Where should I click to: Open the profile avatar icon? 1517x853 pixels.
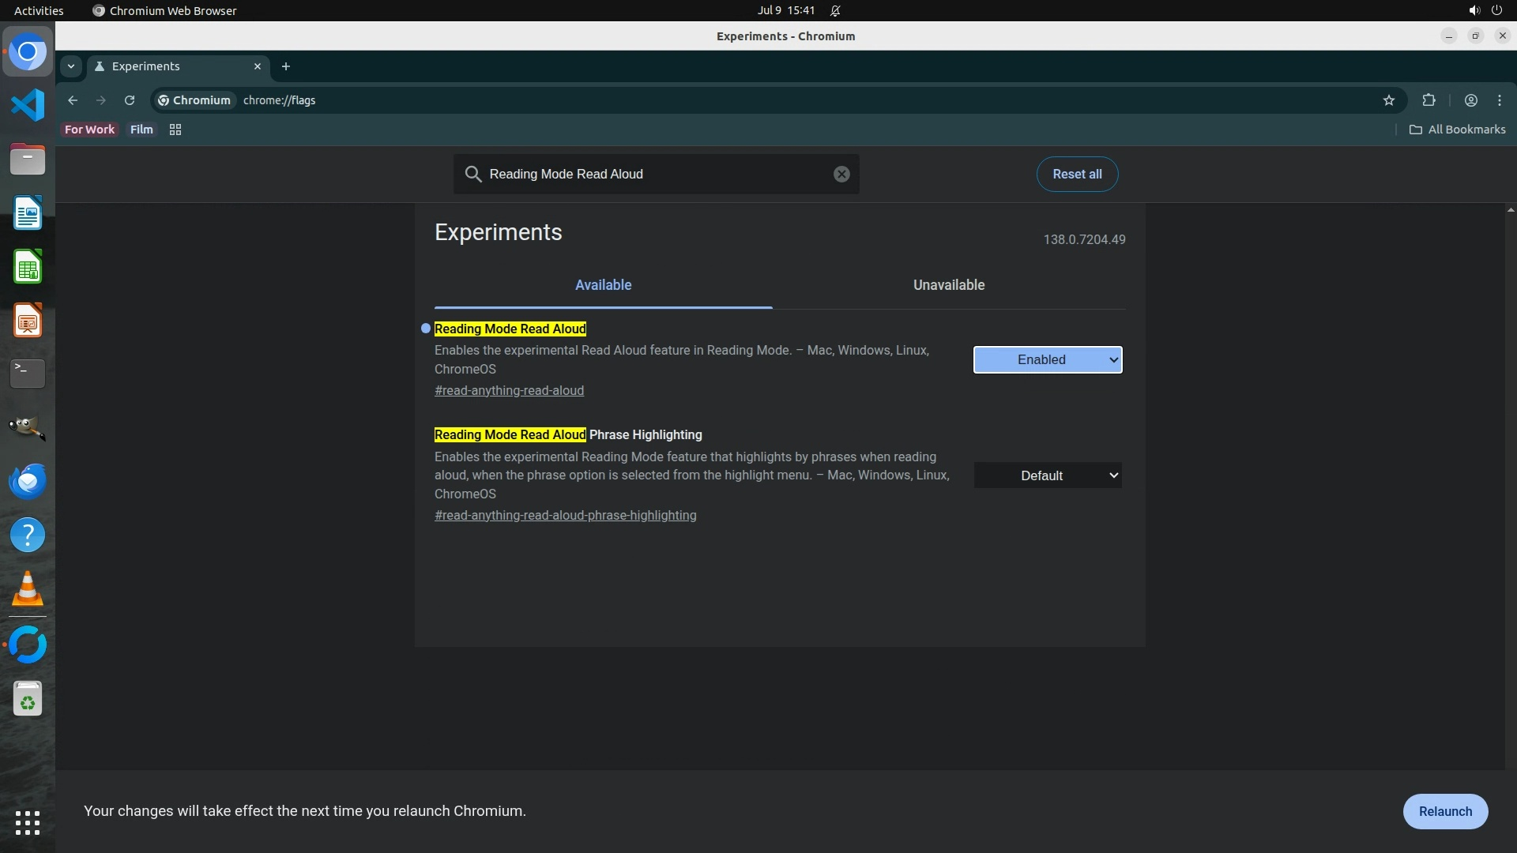(x=1470, y=100)
